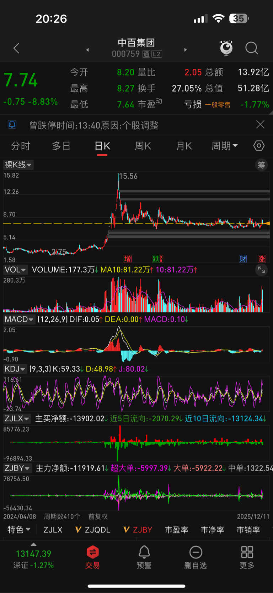Dismiss the limit-down notice banner

click(x=260, y=124)
